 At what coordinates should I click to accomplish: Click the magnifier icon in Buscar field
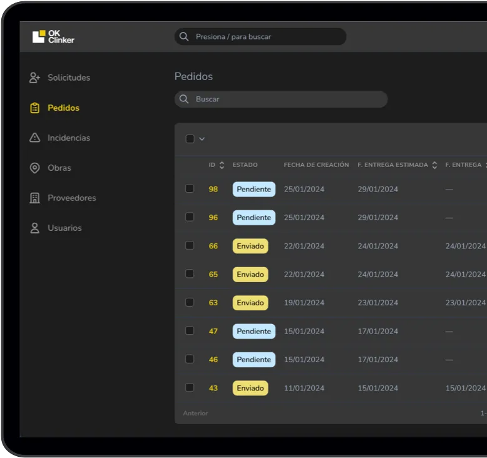pyautogui.click(x=184, y=99)
